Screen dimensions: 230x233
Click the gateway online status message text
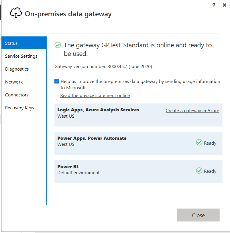(138, 49)
